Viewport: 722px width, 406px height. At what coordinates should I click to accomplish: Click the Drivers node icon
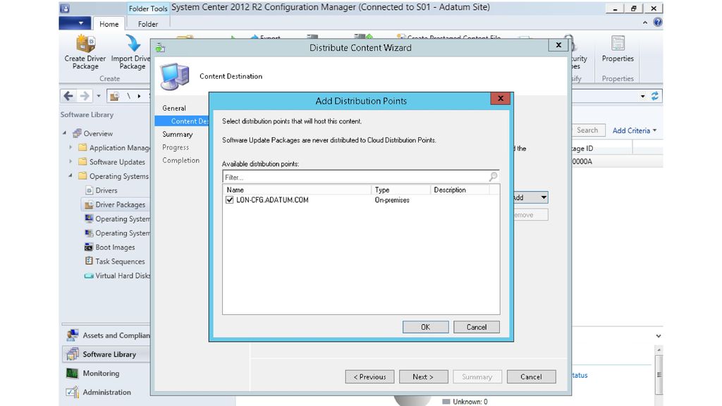(89, 190)
